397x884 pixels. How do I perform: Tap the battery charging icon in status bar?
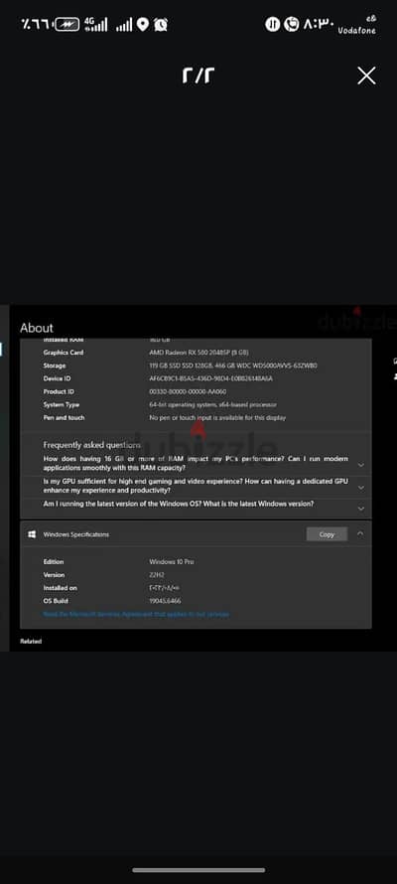pos(67,24)
